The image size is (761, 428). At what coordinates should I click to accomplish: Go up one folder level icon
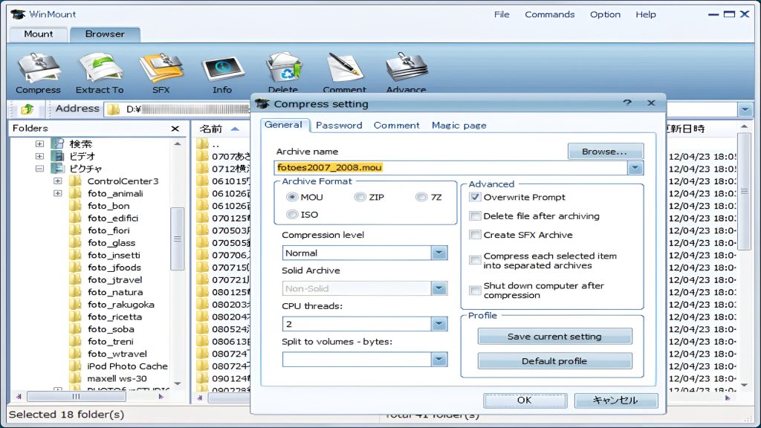(x=27, y=109)
